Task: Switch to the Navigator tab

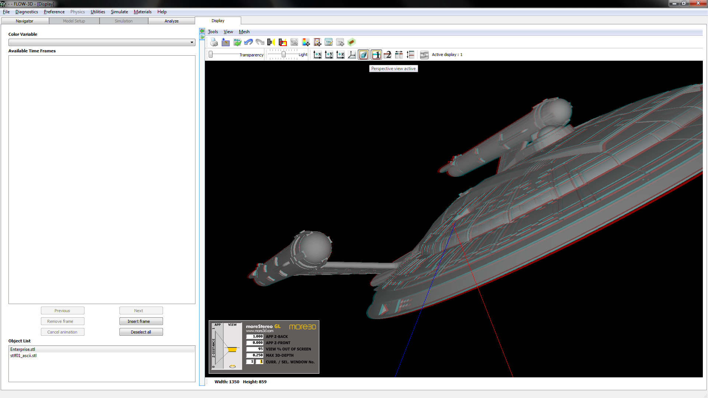Action: coord(24,21)
